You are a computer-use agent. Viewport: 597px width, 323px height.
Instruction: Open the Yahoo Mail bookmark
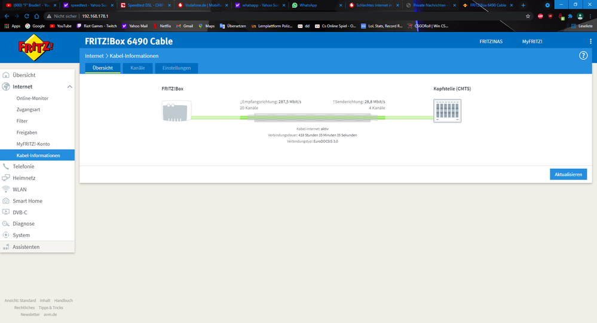[134, 26]
